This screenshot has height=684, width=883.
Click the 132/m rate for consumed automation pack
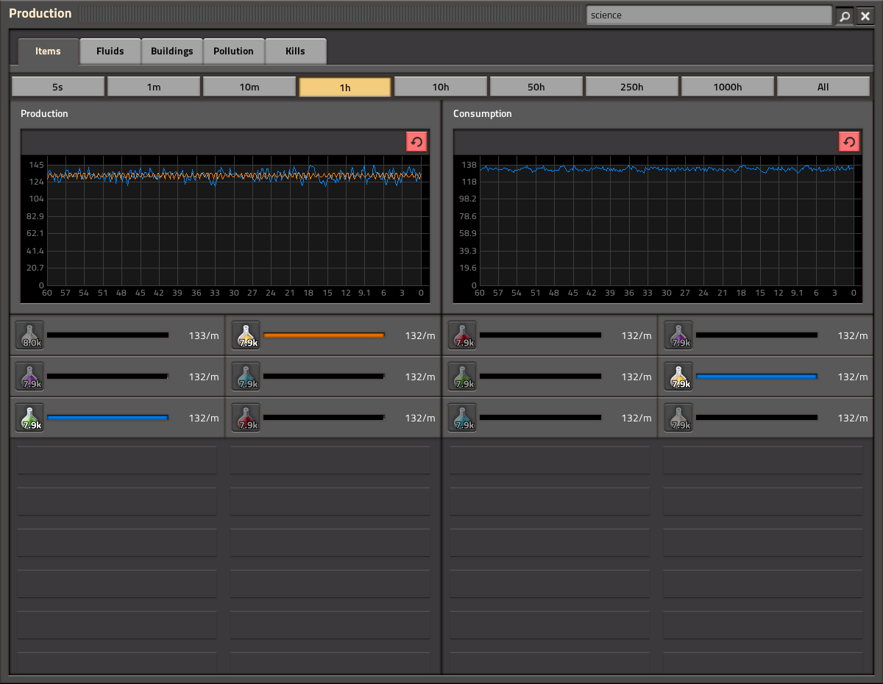(636, 335)
